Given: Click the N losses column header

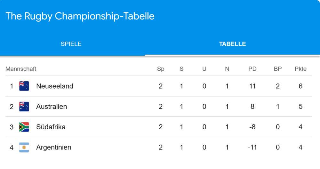Looking at the screenshot, I should pyautogui.click(x=227, y=69).
